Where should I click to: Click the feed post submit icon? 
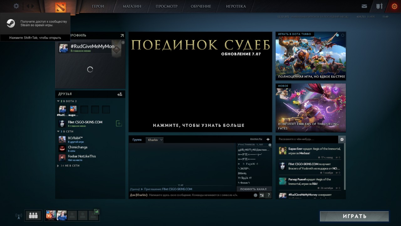click(342, 139)
